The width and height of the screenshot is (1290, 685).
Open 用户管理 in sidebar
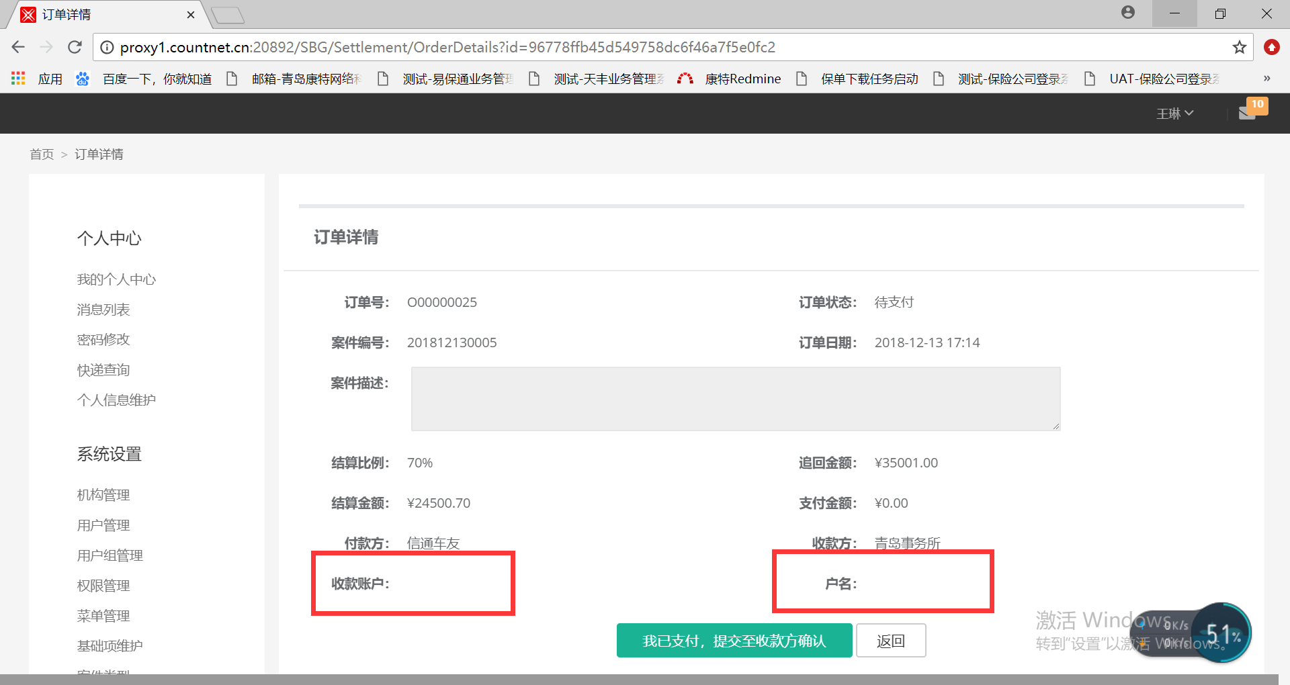pos(103,525)
